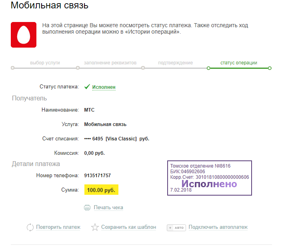Click the Получатель section heading
Screen dimensions: 288x246
[x=29, y=98]
